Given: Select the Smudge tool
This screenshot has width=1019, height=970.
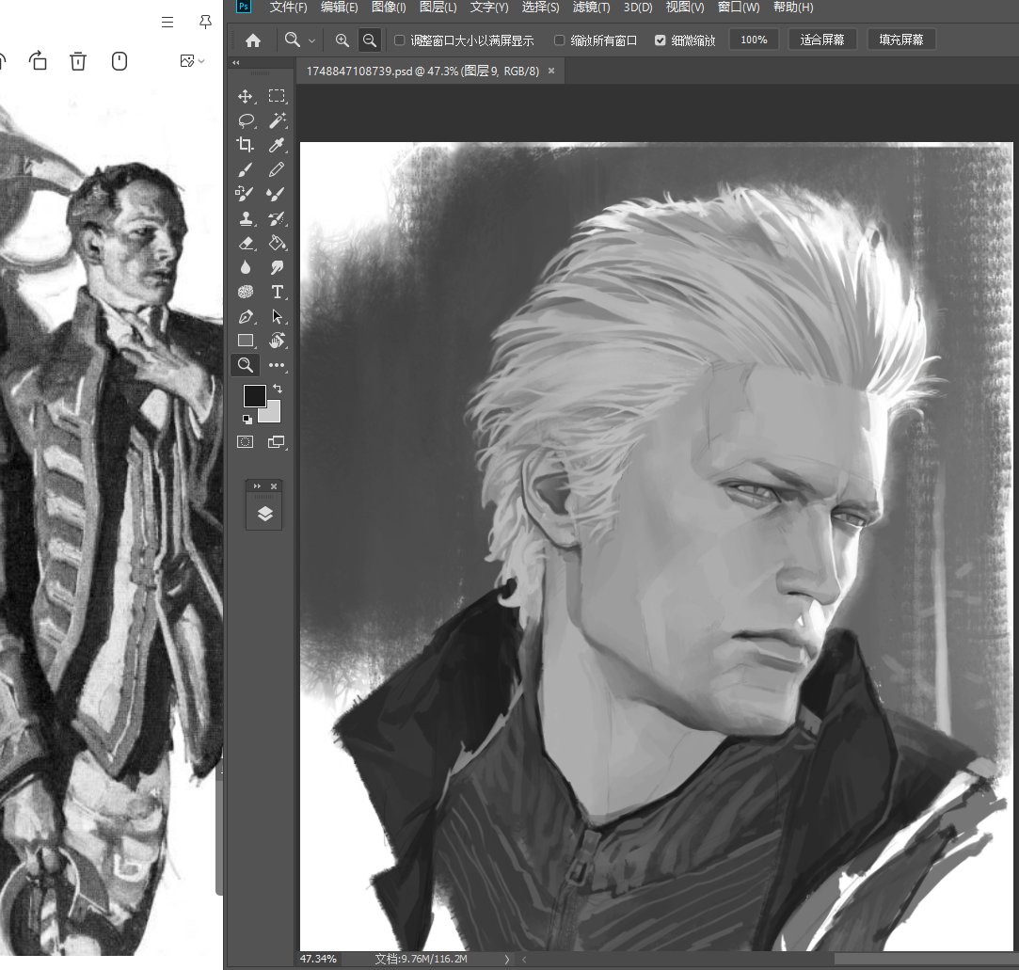Looking at the screenshot, I should point(277,267).
